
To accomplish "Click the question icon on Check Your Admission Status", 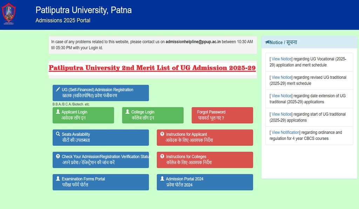I will click(x=58, y=156).
